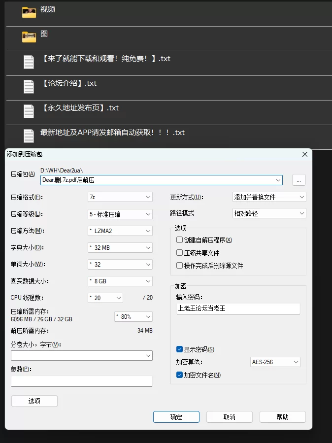Enable 操作完成后删除源文件 checkbox
The width and height of the screenshot is (332, 443).
click(179, 265)
